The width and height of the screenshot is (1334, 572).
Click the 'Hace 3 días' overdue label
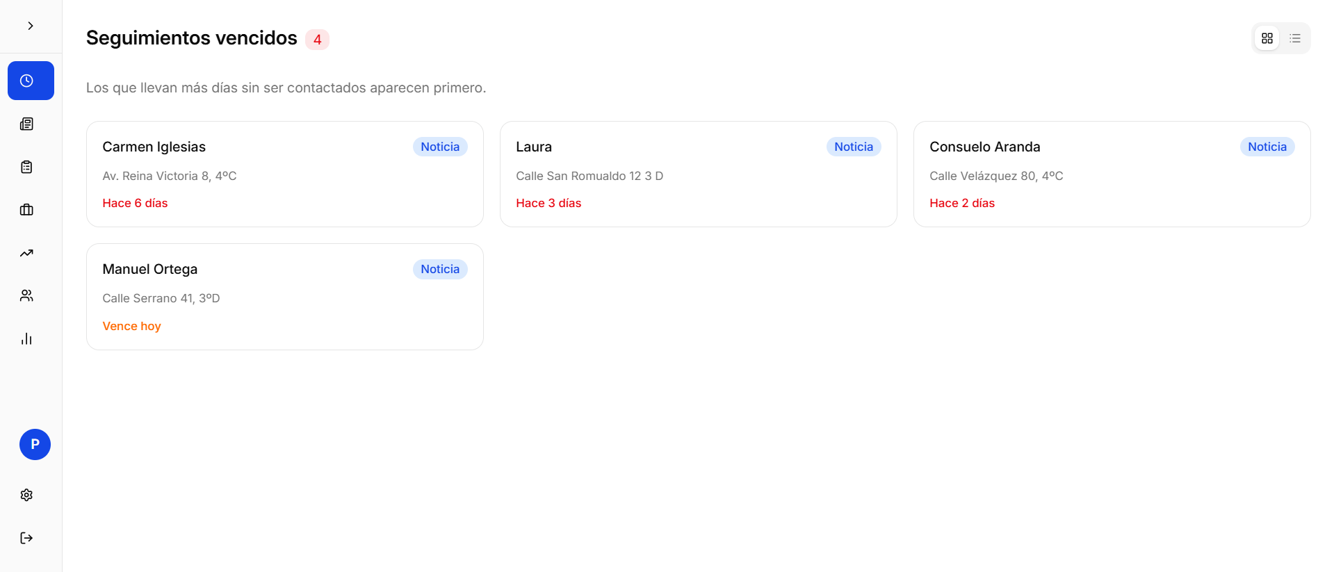pyautogui.click(x=548, y=203)
